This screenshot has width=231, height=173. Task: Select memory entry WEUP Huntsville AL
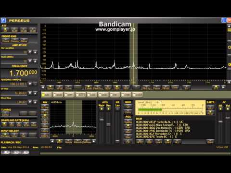click(159, 122)
